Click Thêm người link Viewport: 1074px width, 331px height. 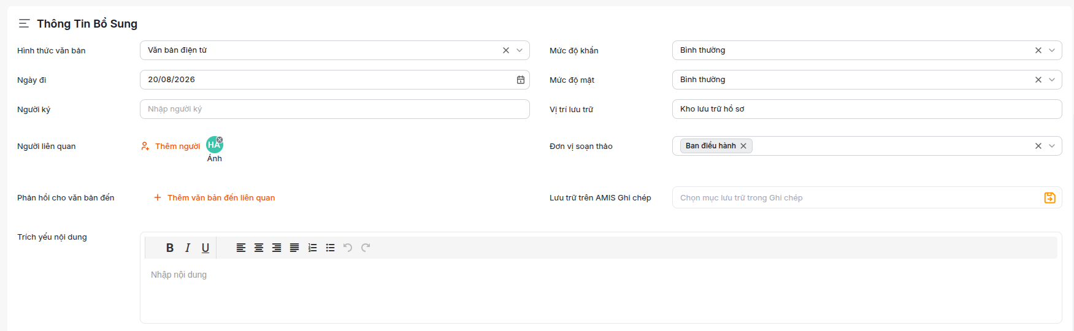[x=171, y=146]
